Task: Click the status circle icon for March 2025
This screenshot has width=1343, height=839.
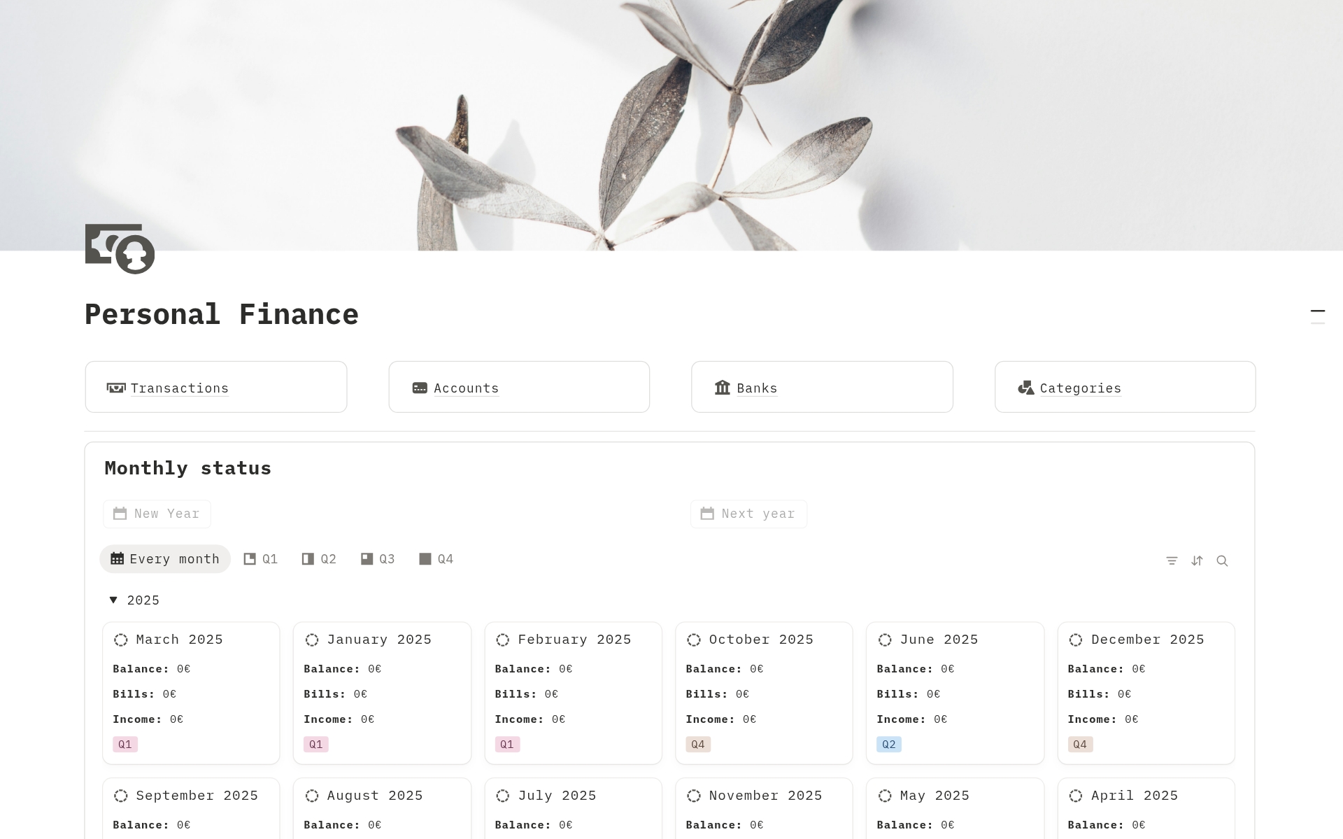Action: point(121,640)
